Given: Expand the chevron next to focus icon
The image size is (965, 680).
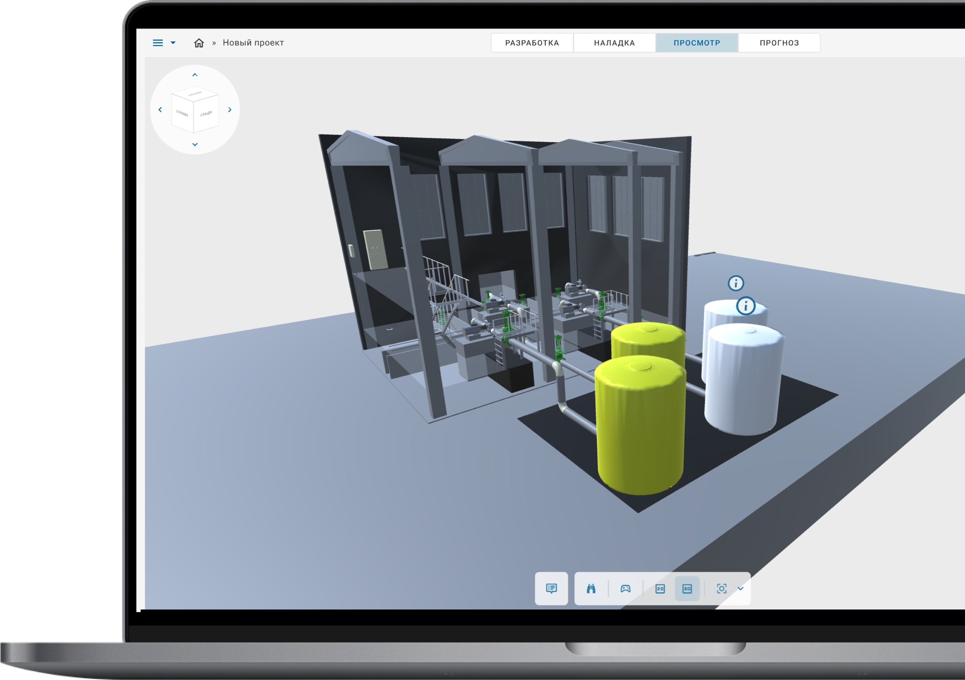Looking at the screenshot, I should pyautogui.click(x=740, y=588).
